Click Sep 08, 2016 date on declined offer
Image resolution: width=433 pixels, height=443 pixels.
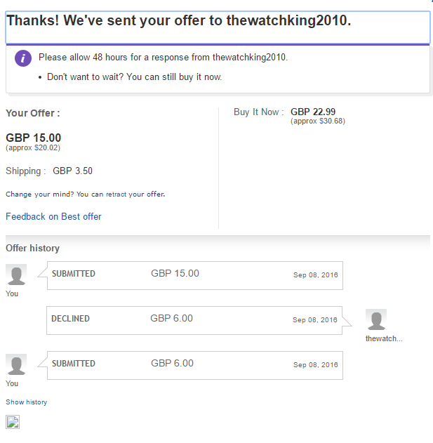tap(315, 320)
